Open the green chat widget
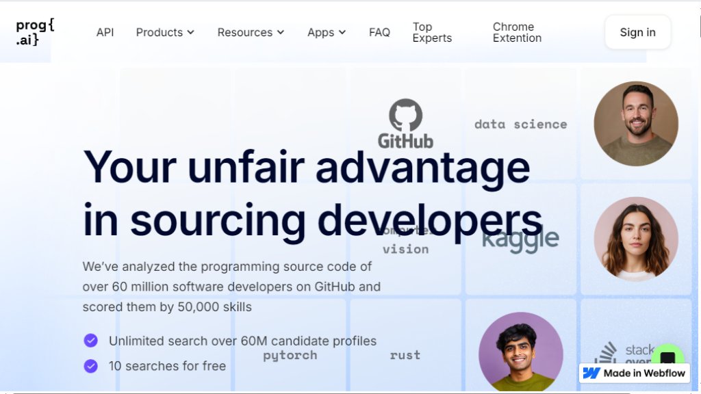 (x=667, y=358)
